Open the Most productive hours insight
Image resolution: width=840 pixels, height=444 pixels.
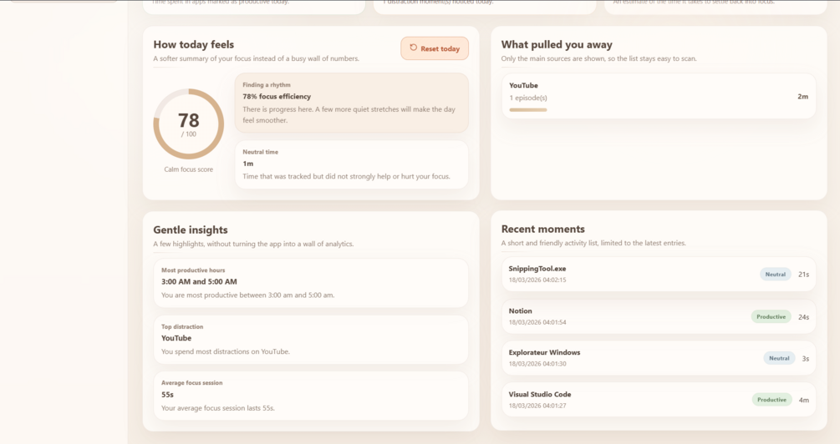(310, 283)
